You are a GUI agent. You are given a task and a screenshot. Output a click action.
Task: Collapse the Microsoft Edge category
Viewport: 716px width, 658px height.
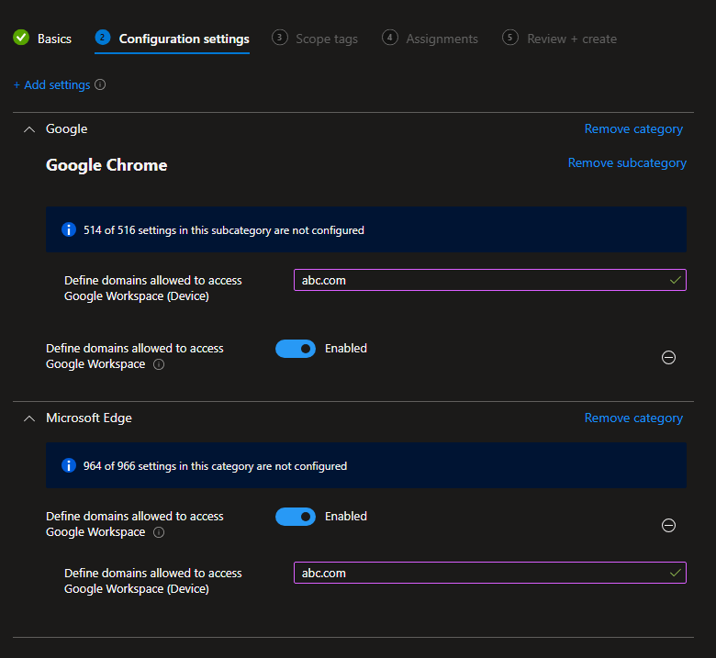tap(28, 418)
